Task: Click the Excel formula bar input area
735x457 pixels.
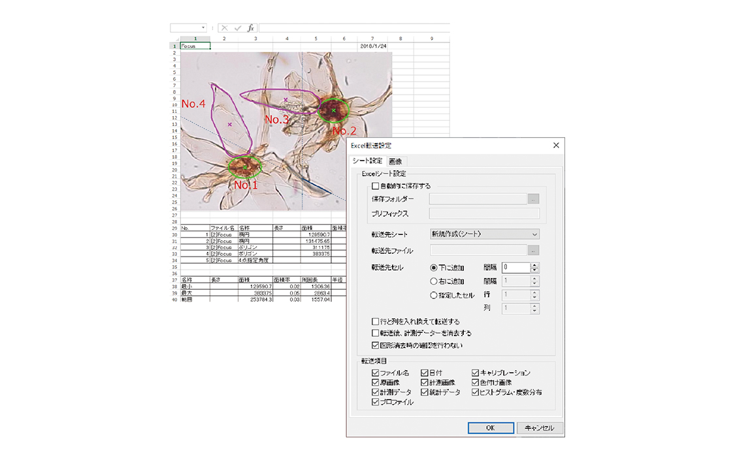Action: (354, 28)
